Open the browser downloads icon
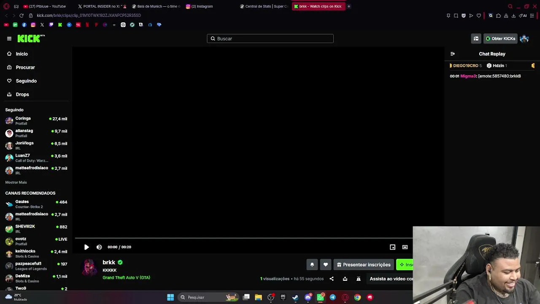The image size is (540, 304). [x=513, y=16]
